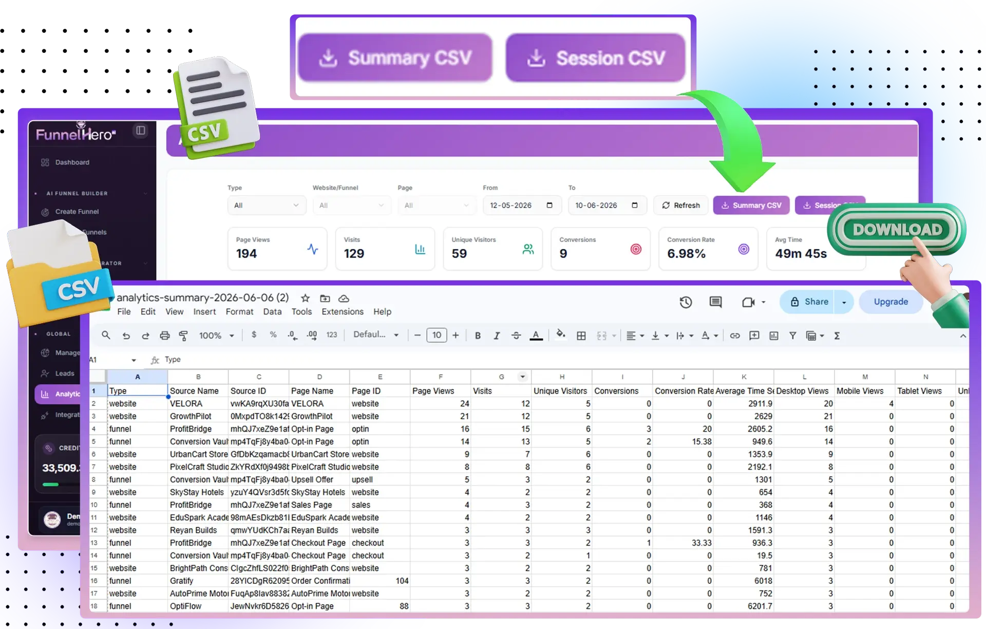Open the Data menu
986x629 pixels.
coord(272,311)
